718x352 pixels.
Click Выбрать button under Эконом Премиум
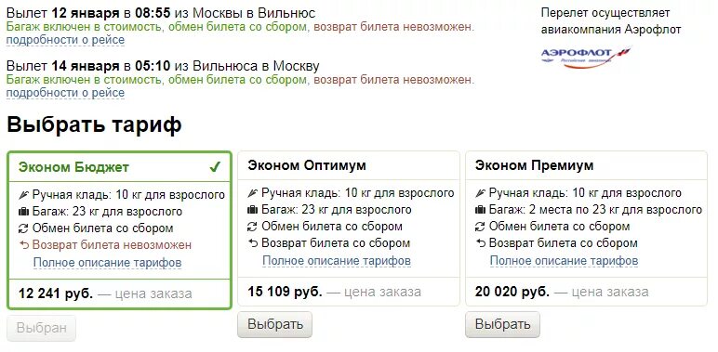(503, 324)
